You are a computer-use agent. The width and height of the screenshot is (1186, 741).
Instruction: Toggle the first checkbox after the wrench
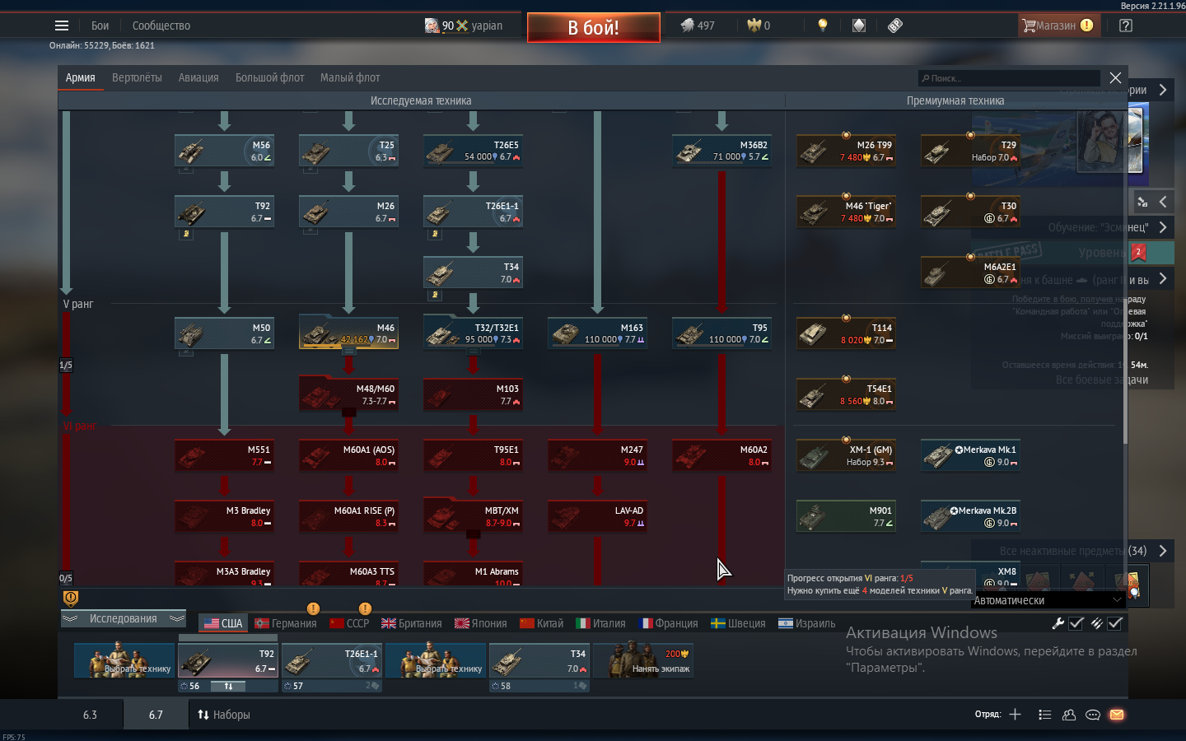tap(1076, 623)
